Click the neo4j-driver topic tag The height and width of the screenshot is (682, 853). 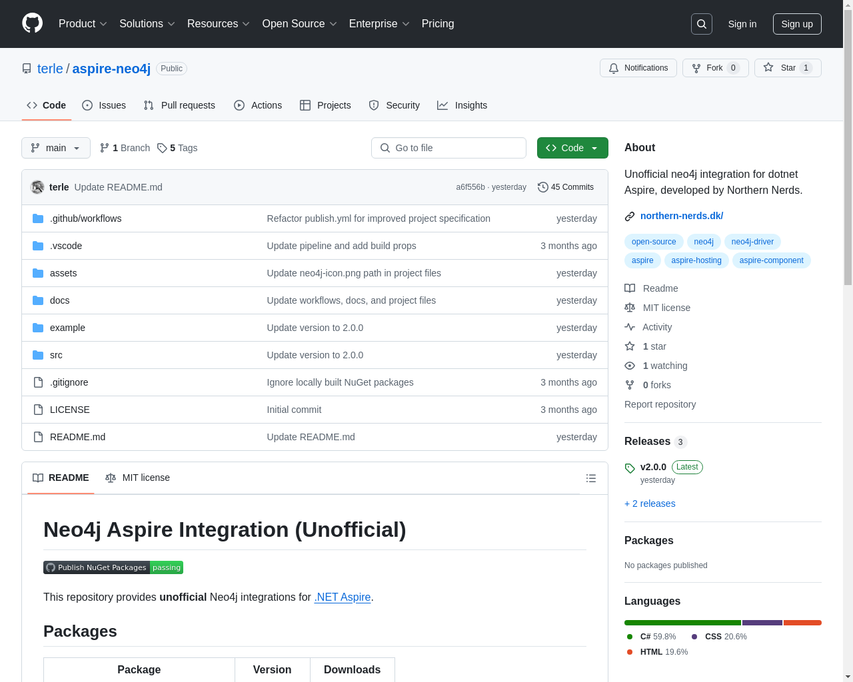752,242
